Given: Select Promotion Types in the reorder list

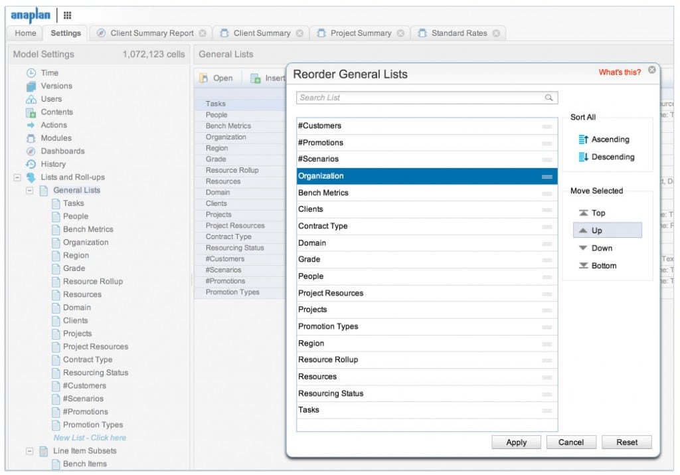Looking at the screenshot, I should coord(427,327).
